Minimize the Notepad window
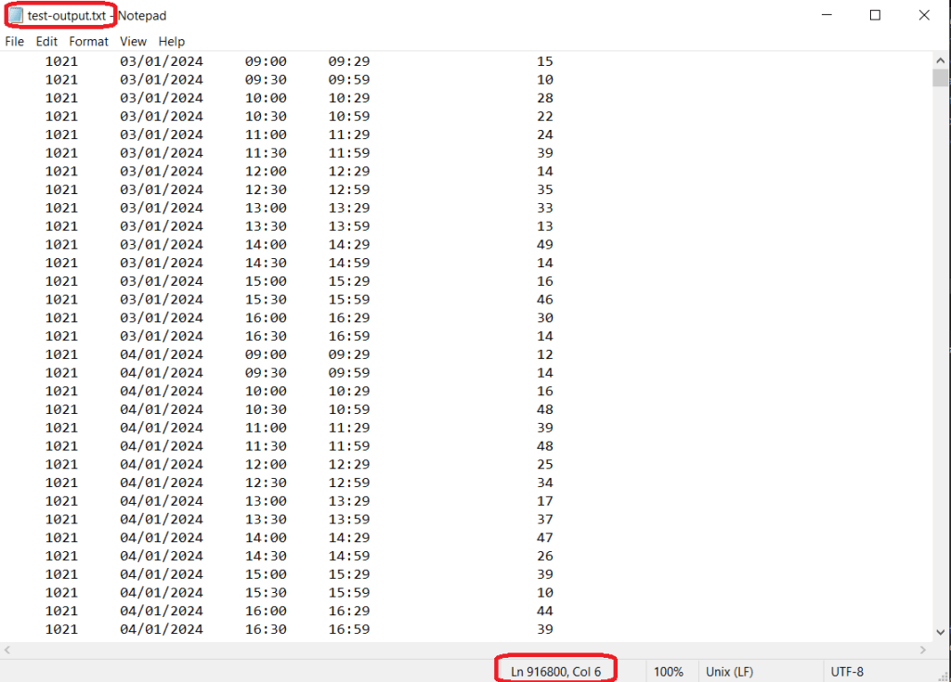 click(827, 15)
